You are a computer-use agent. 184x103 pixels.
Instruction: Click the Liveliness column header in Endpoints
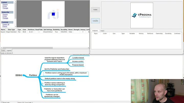(x=177, y=33)
